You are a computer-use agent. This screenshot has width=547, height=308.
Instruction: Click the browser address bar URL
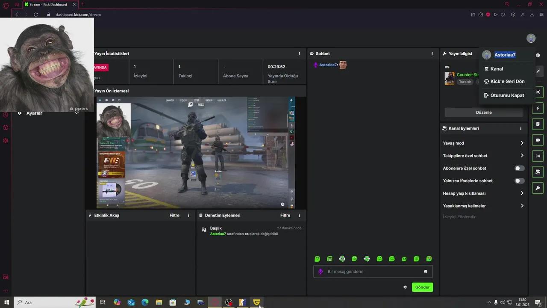78,15
